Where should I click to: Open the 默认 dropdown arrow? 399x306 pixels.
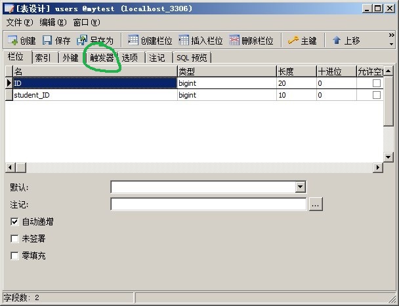[301, 187]
